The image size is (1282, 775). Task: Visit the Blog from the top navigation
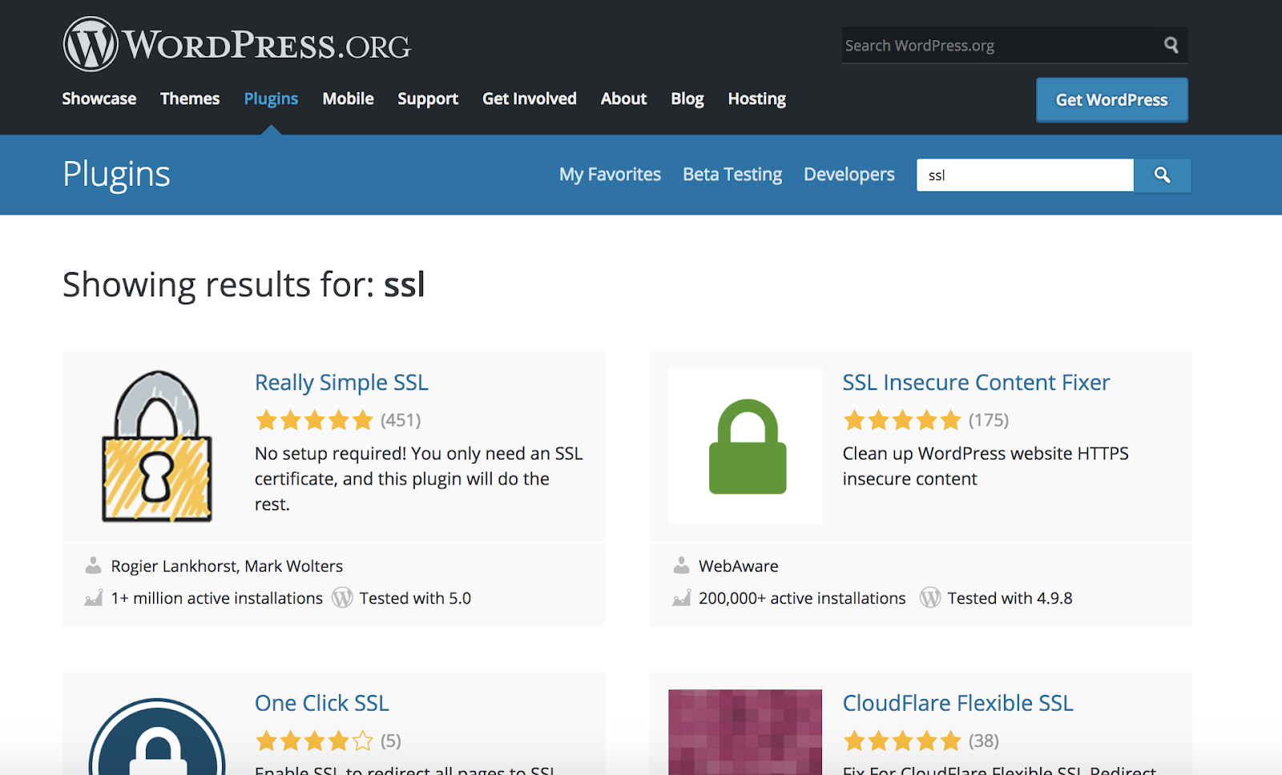click(x=687, y=98)
